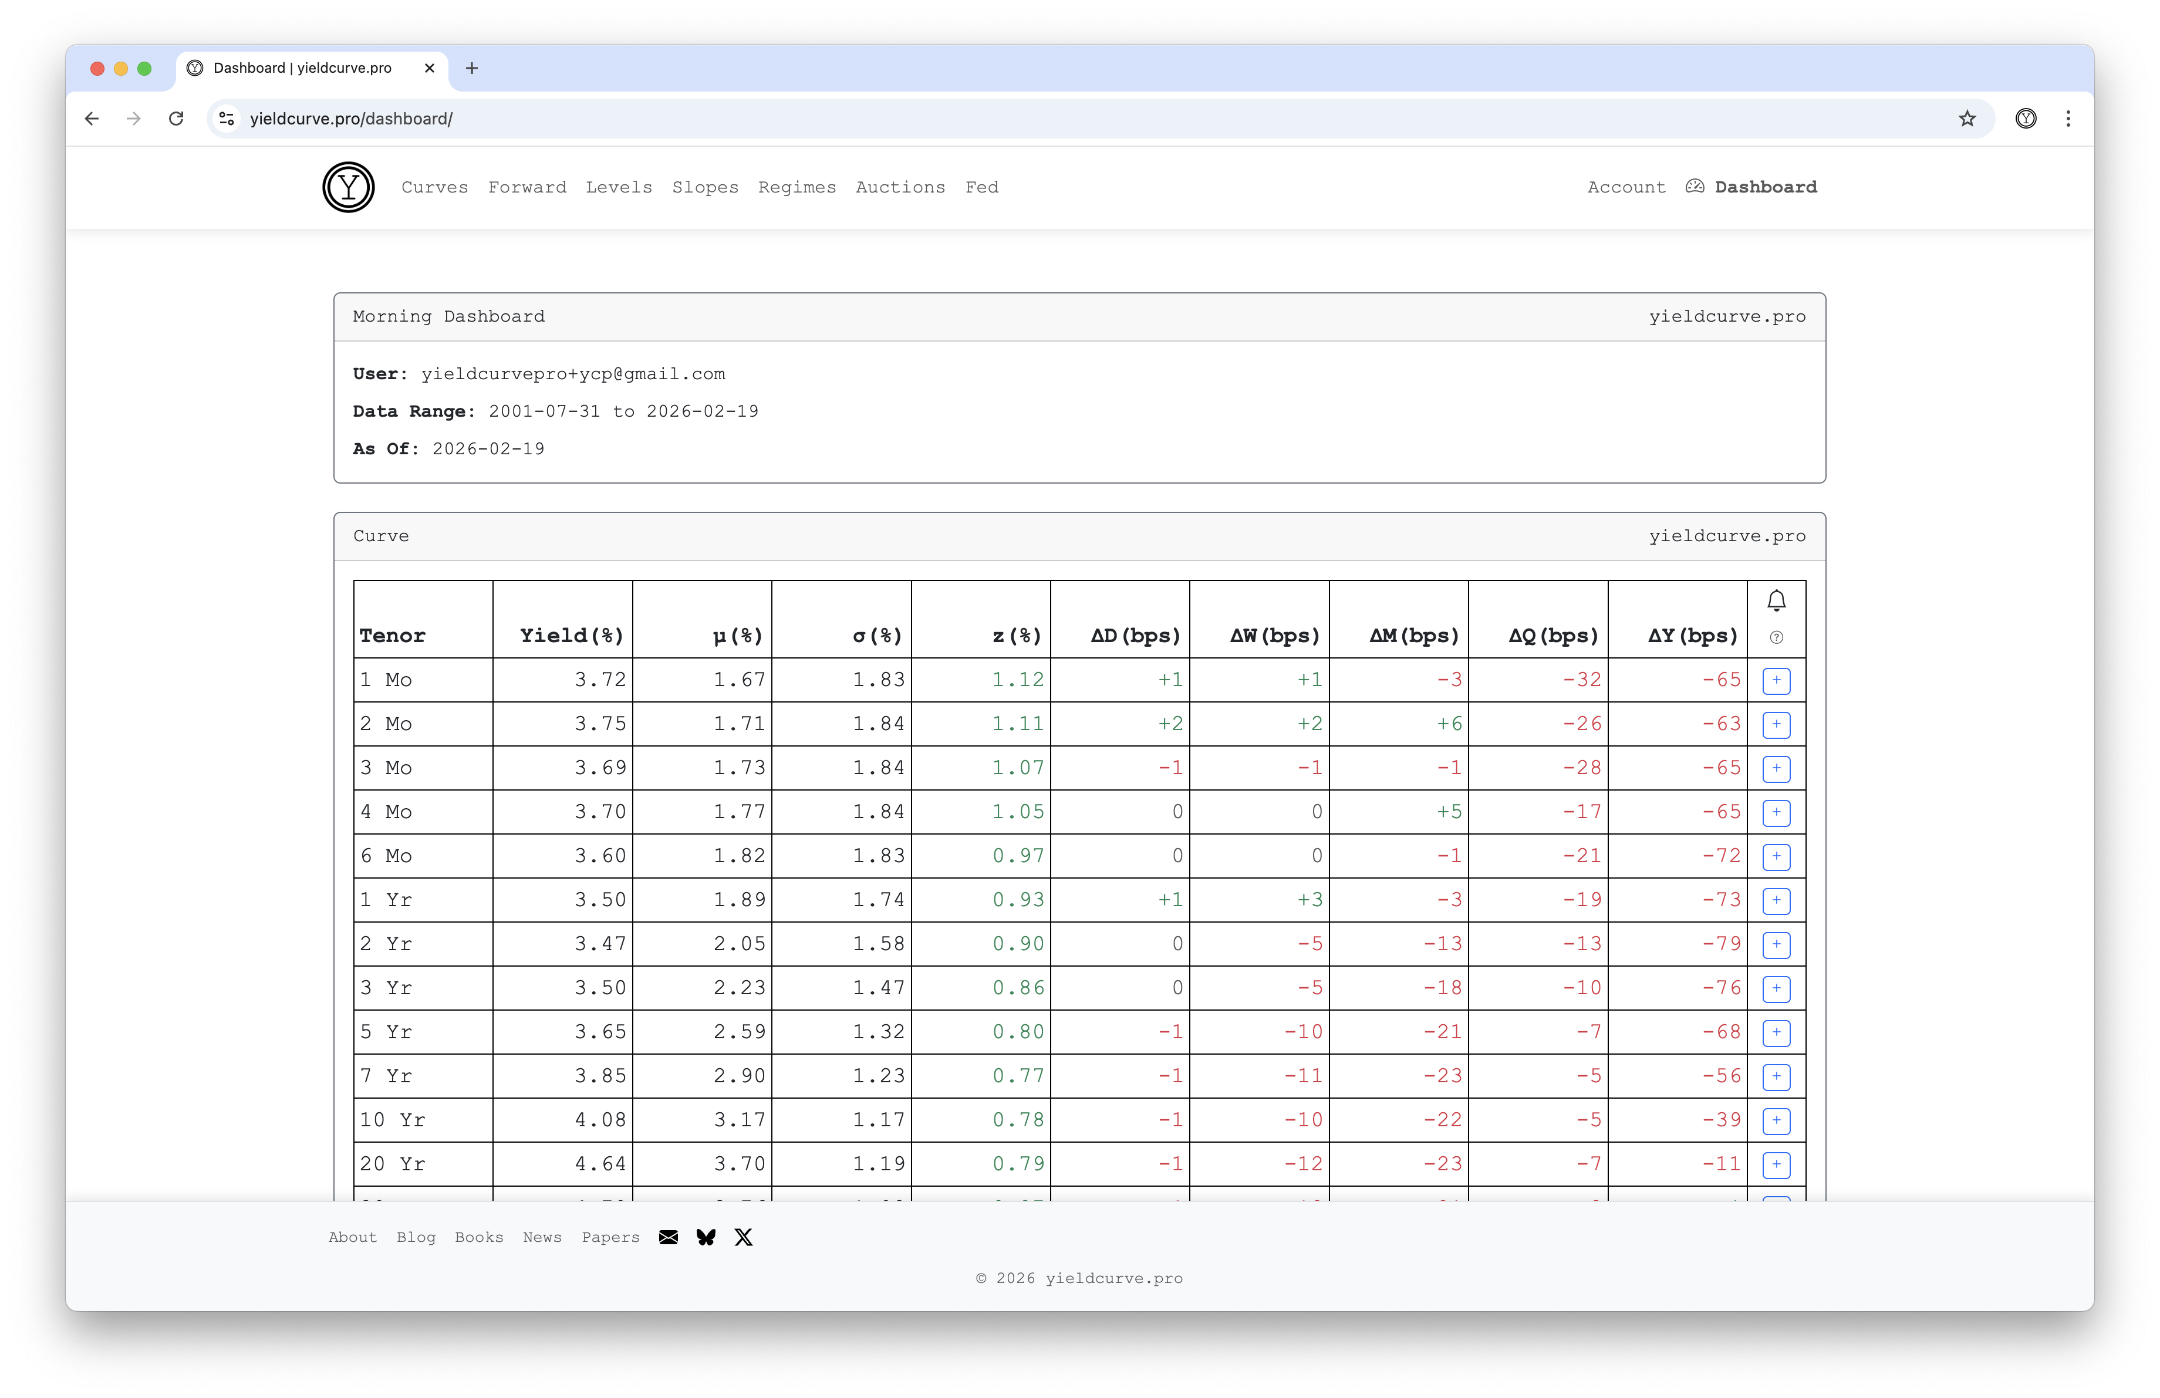Screen dimensions: 2160x1398
Task: Bookmark page with the star icon
Action: pyautogui.click(x=1967, y=119)
